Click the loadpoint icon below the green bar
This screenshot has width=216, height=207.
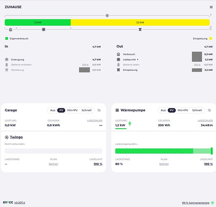(x=44, y=29)
